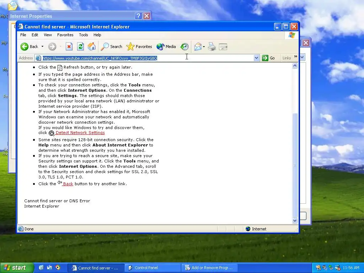364x273 pixels.
Task: Print the page with printer icon
Action: point(212,47)
